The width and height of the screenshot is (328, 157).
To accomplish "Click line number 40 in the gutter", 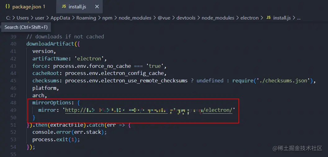I will click(x=13, y=44).
